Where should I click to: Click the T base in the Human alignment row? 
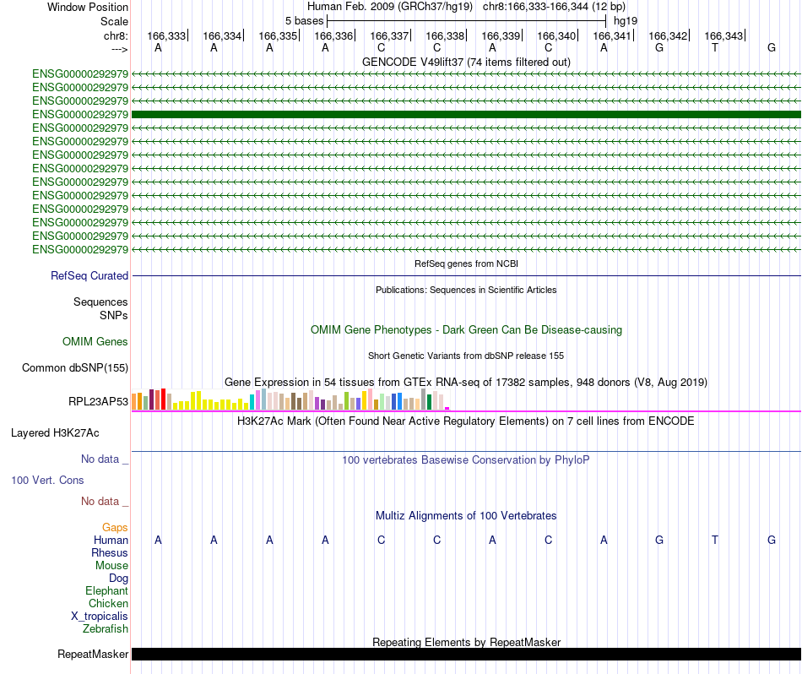click(x=715, y=540)
